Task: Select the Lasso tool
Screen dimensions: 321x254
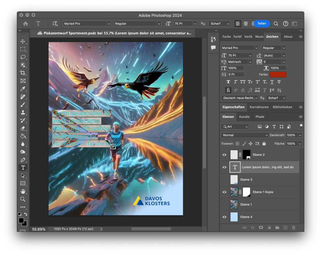Action: click(x=23, y=57)
